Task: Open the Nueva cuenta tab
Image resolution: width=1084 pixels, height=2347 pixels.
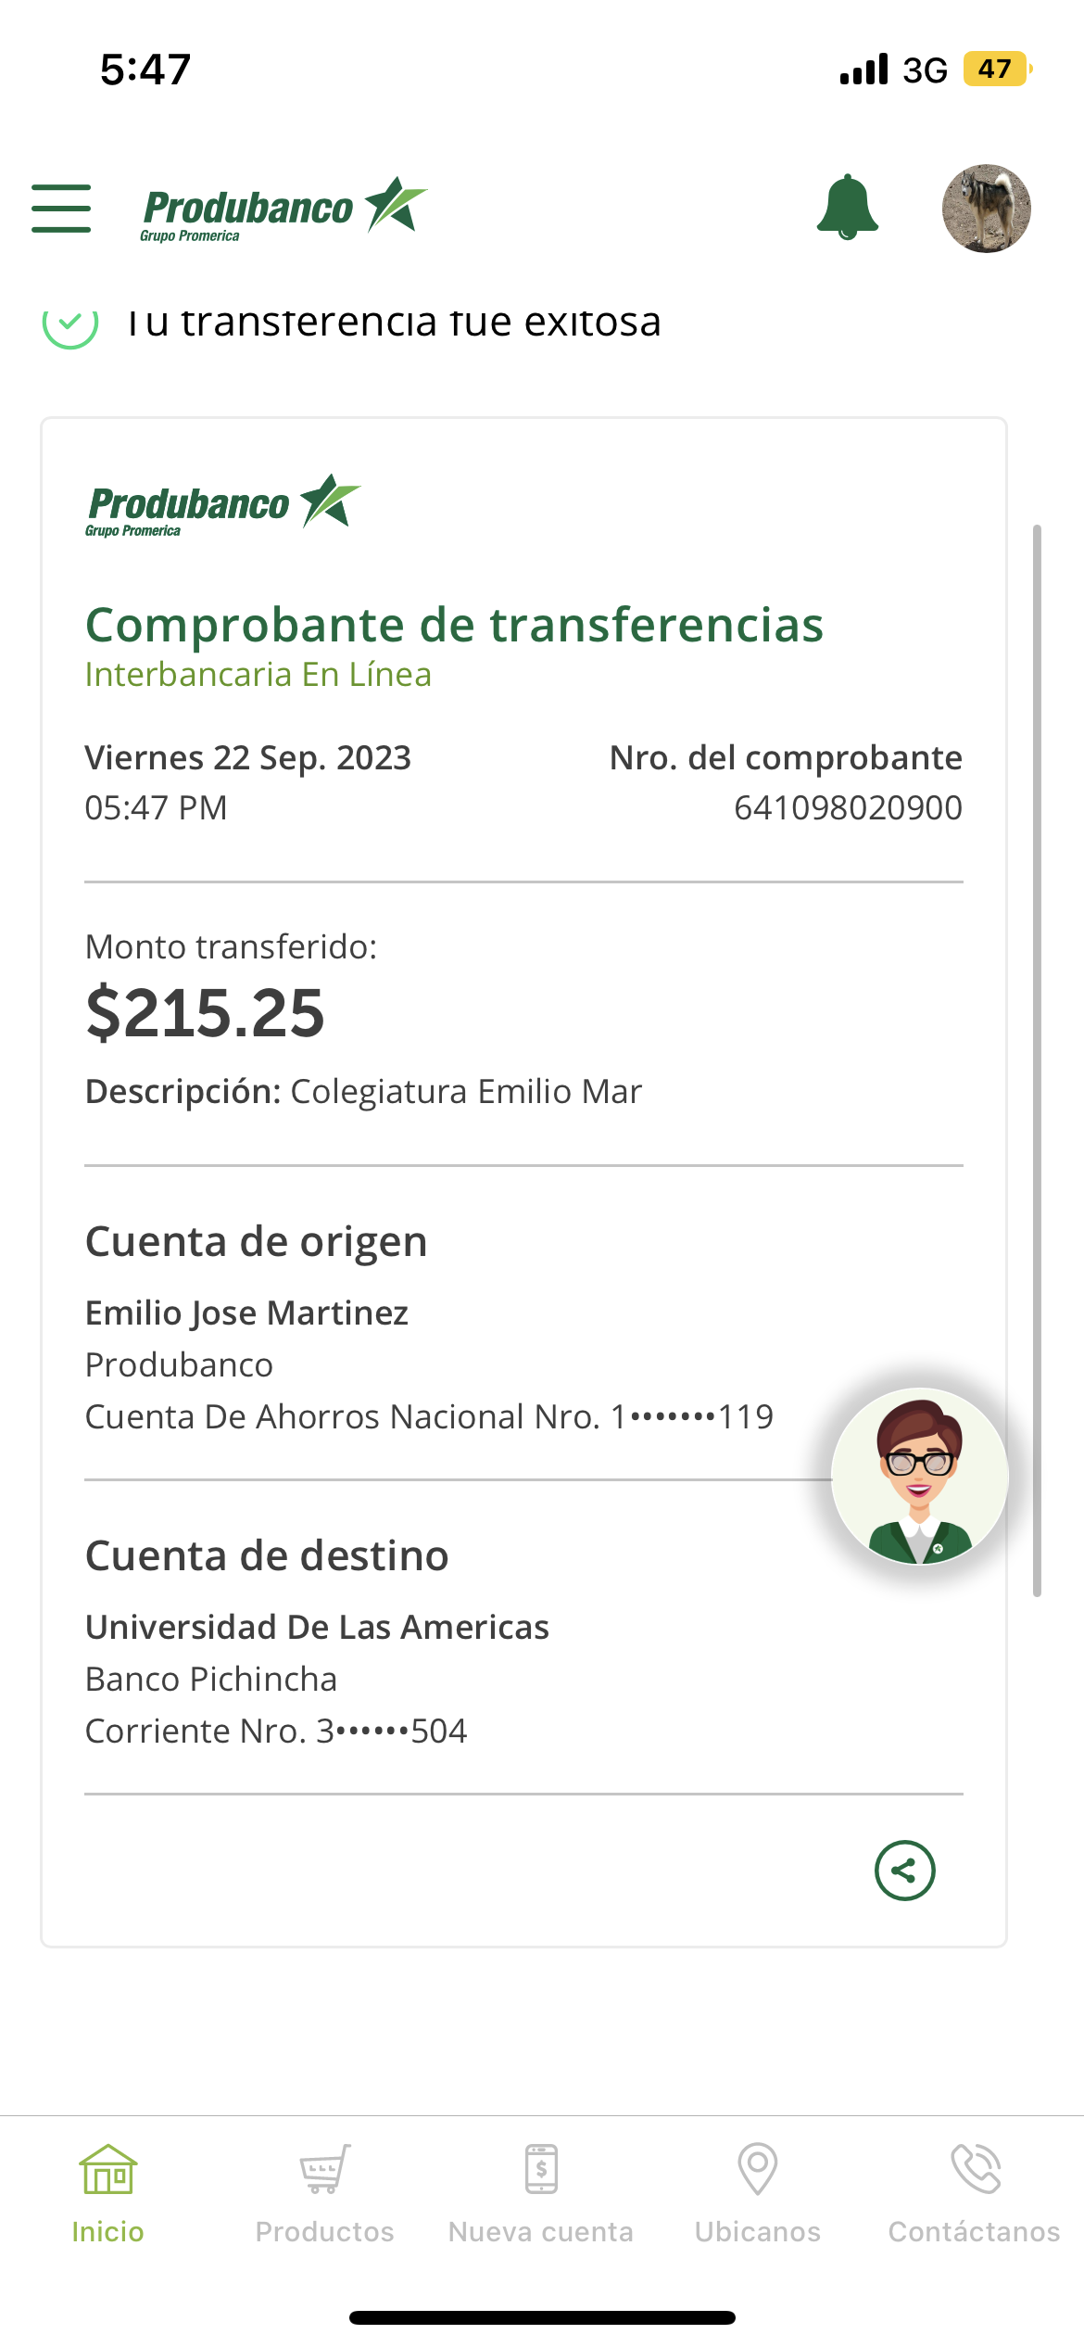Action: click(541, 2192)
